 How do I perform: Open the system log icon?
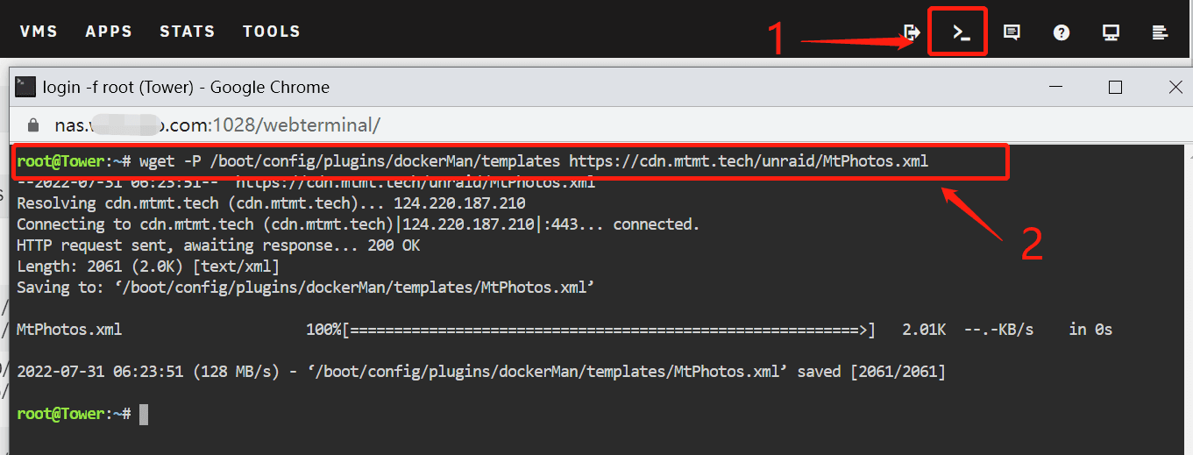tap(1160, 32)
